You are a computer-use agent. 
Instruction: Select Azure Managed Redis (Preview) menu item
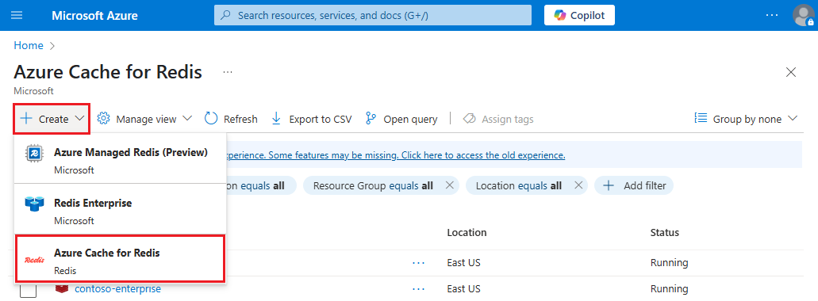pos(120,158)
